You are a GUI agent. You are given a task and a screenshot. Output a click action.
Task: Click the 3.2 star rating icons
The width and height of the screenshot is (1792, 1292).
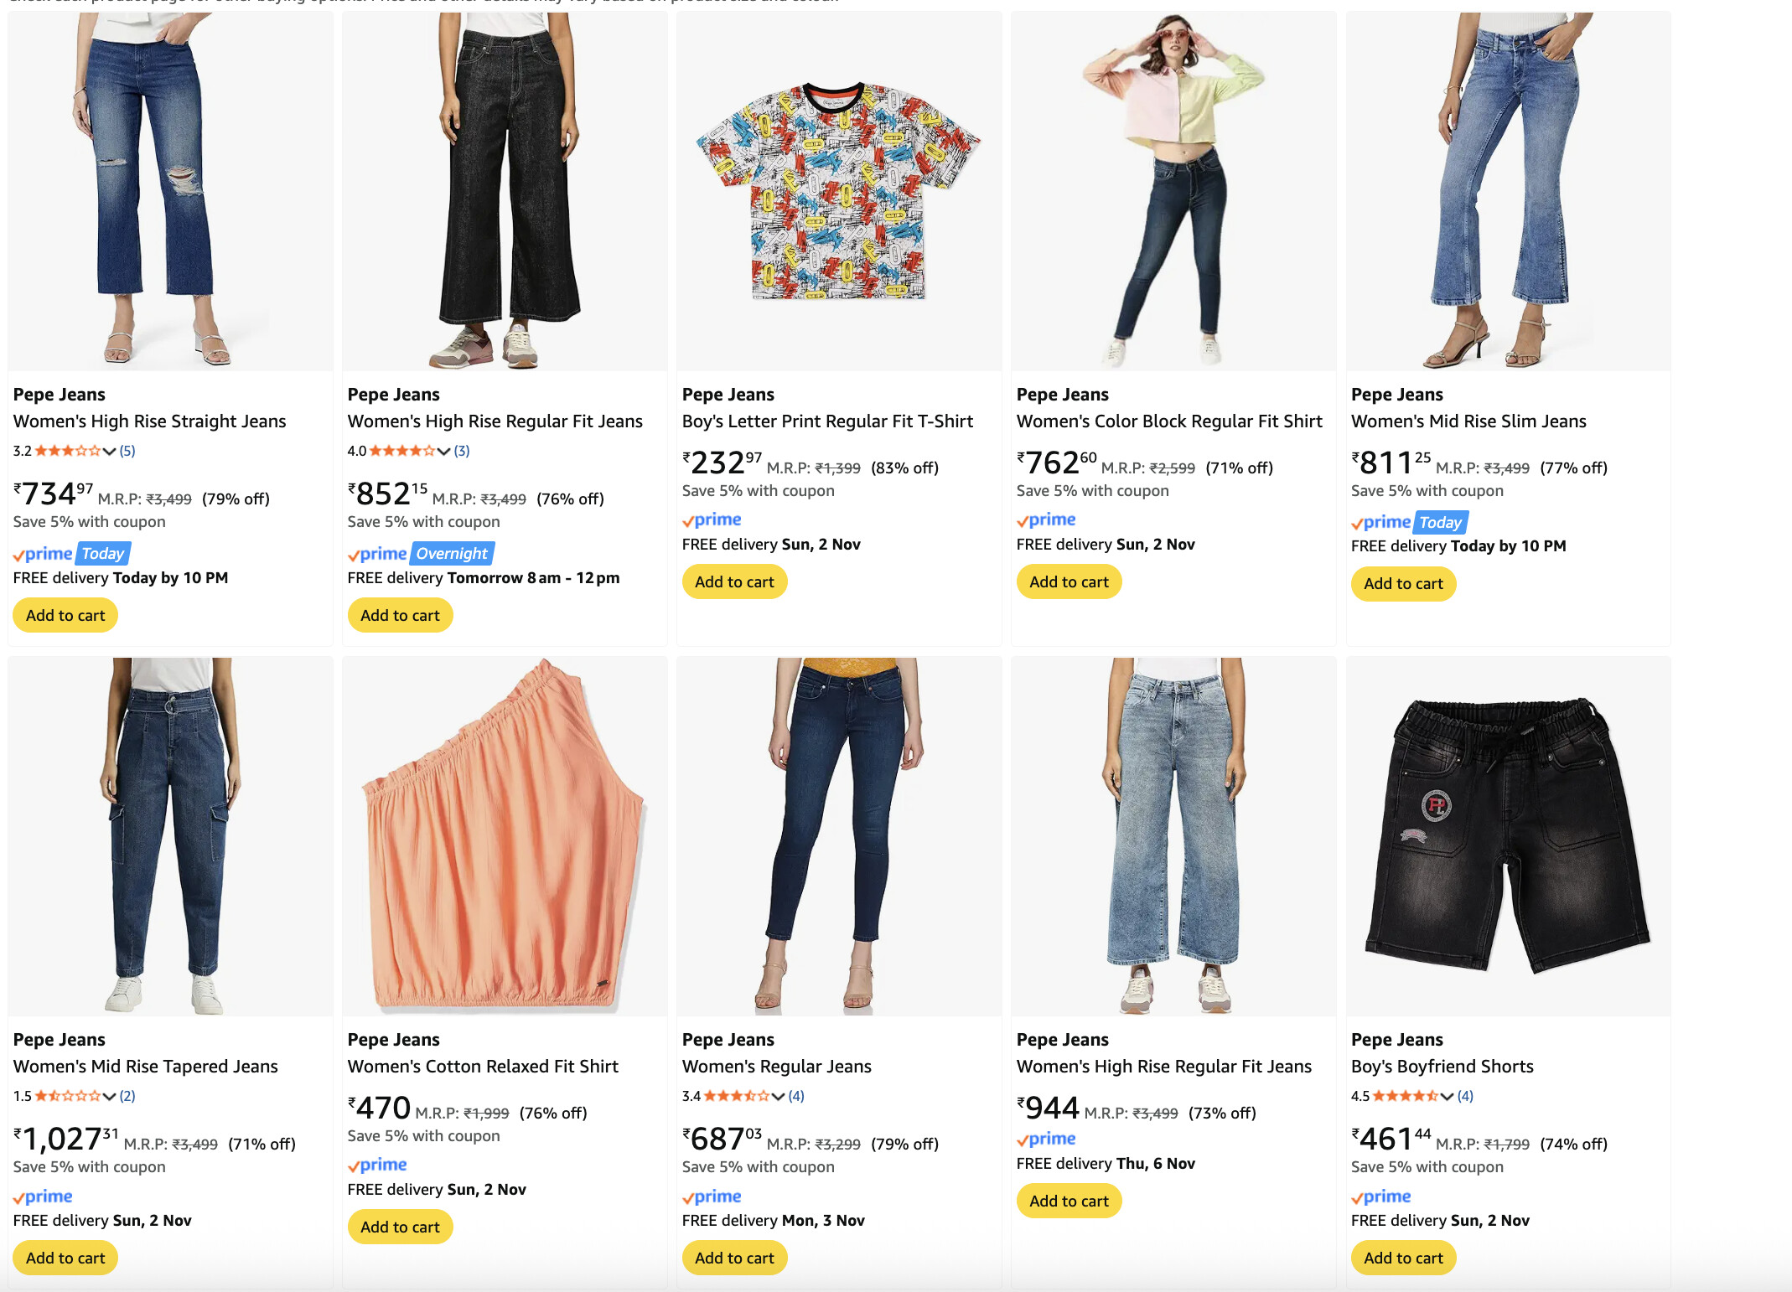pyautogui.click(x=67, y=451)
